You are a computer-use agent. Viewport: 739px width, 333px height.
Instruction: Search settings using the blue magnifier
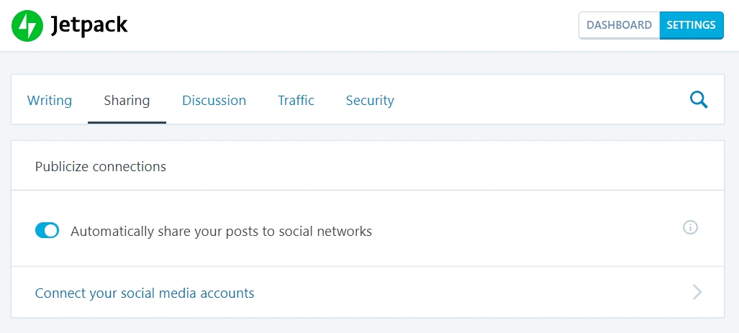(x=699, y=100)
